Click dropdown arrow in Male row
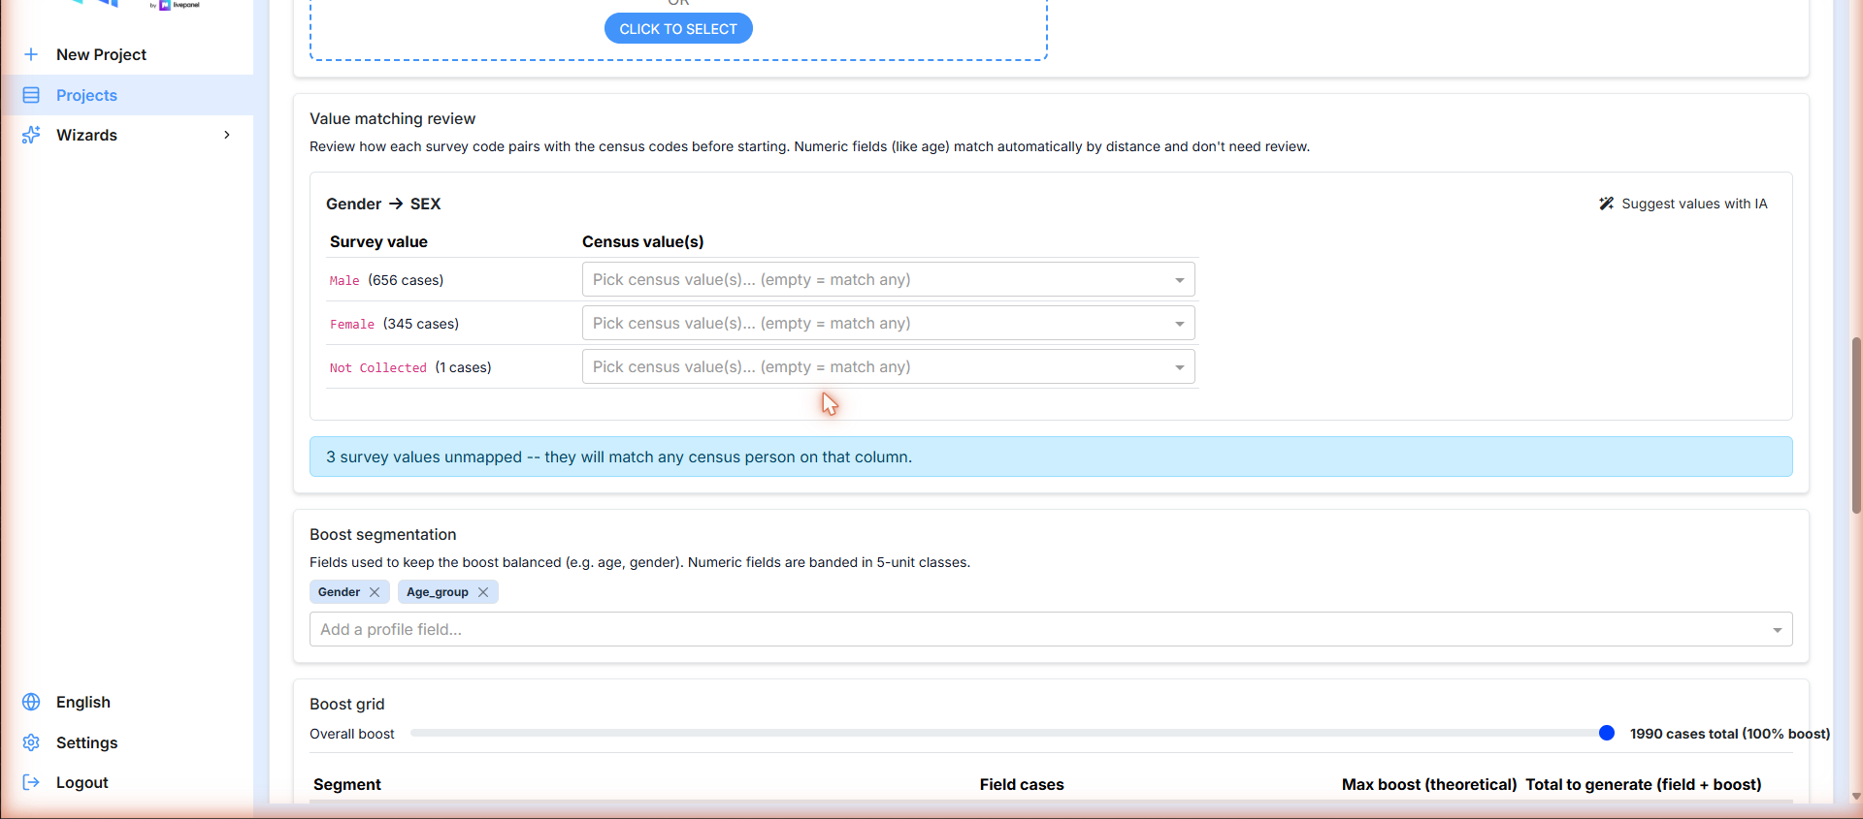 [x=1179, y=280]
